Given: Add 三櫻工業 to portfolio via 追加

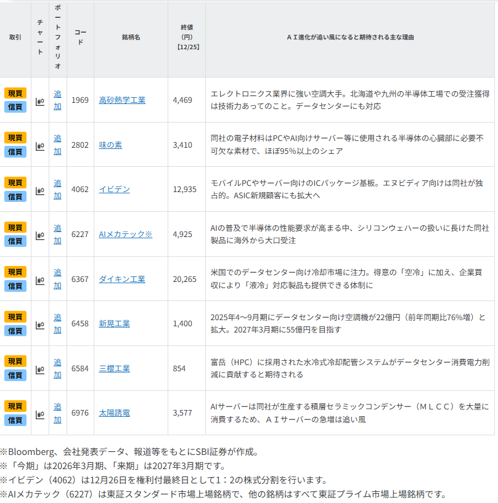Looking at the screenshot, I should click(57, 368).
